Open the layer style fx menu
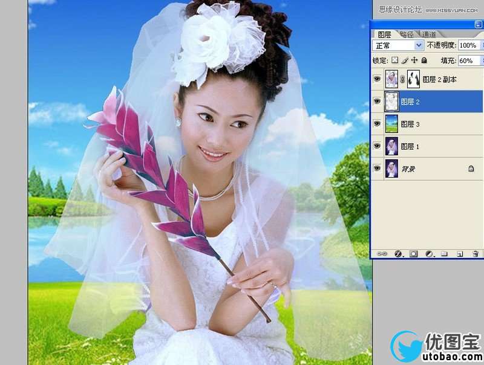Image resolution: width=484 pixels, height=365 pixels. click(399, 254)
